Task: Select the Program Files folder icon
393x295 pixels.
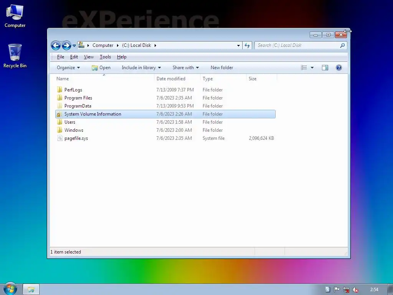Action: [59, 98]
